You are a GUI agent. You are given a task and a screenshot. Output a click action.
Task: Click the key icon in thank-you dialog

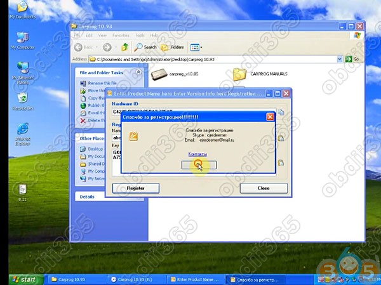coord(133,136)
